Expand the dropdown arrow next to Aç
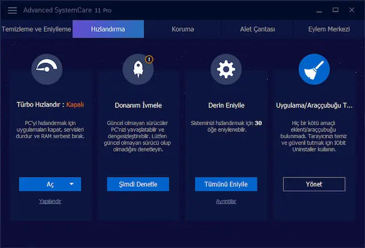The image size is (365, 248). [72, 184]
